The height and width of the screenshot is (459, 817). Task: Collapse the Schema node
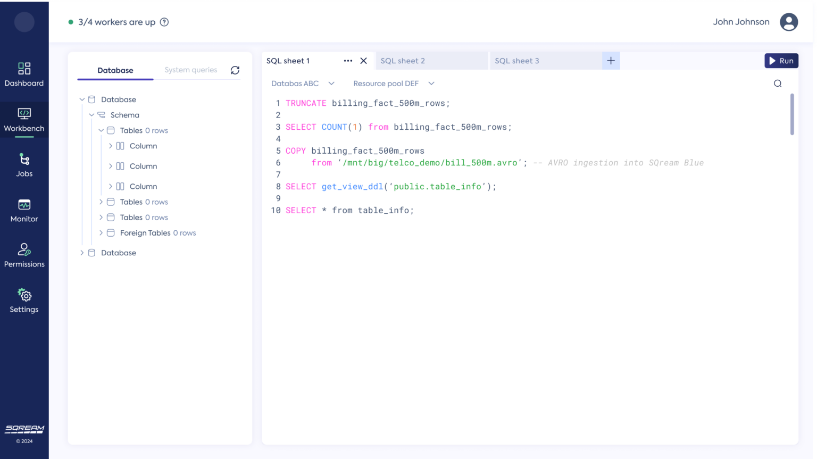pyautogui.click(x=91, y=115)
